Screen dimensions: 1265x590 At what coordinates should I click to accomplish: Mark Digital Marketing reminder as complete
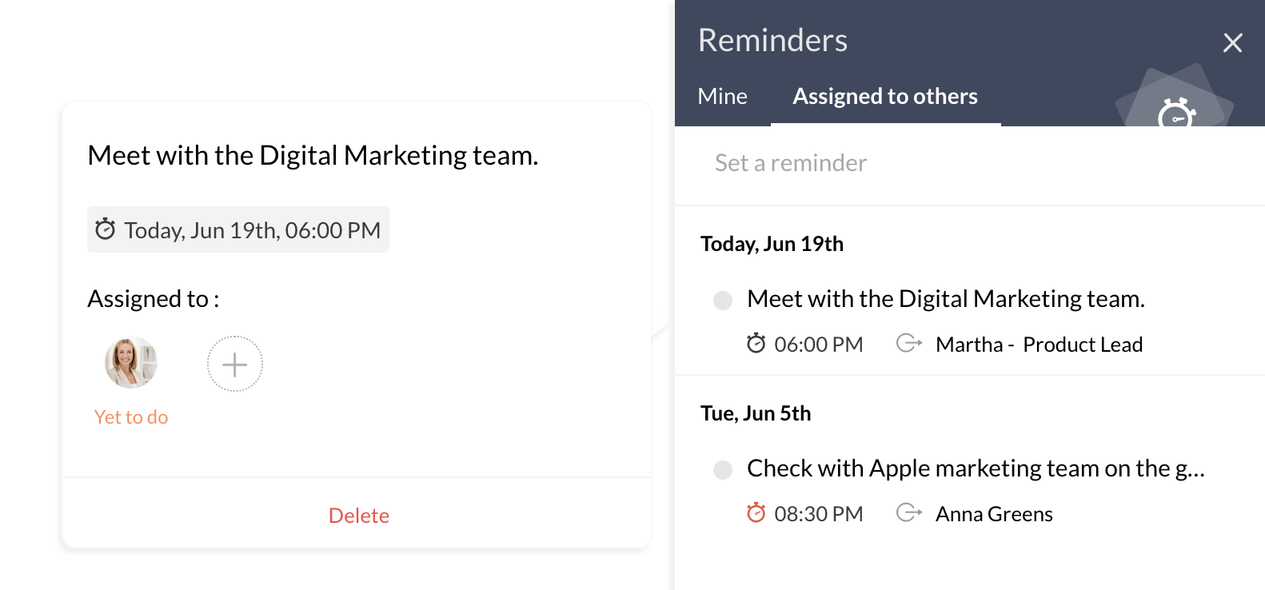(x=723, y=301)
